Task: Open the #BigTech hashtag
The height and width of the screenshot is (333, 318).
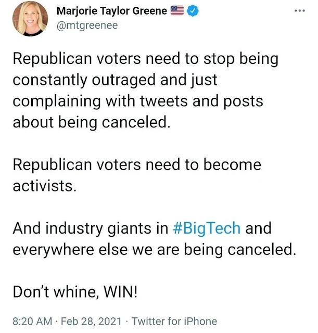Action: [x=207, y=228]
